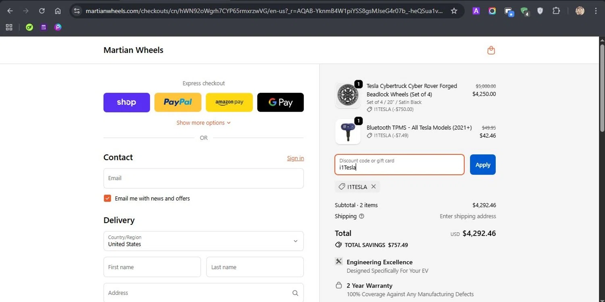
Task: Open the Chrome profile avatar
Action: pos(580,11)
